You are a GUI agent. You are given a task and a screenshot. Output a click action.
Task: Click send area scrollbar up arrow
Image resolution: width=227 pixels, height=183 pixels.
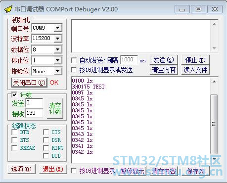click(x=214, y=24)
